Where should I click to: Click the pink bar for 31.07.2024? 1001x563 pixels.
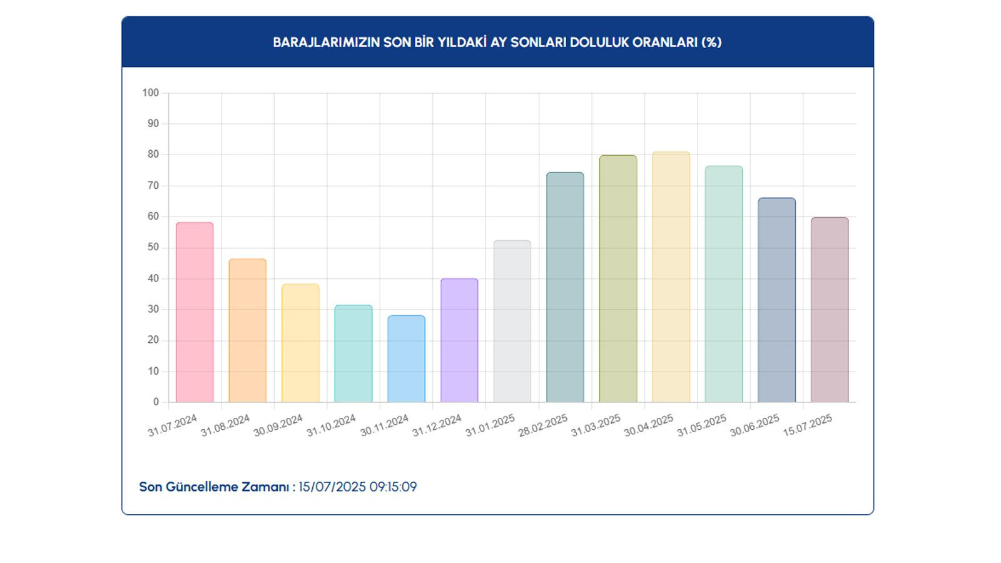pyautogui.click(x=195, y=312)
